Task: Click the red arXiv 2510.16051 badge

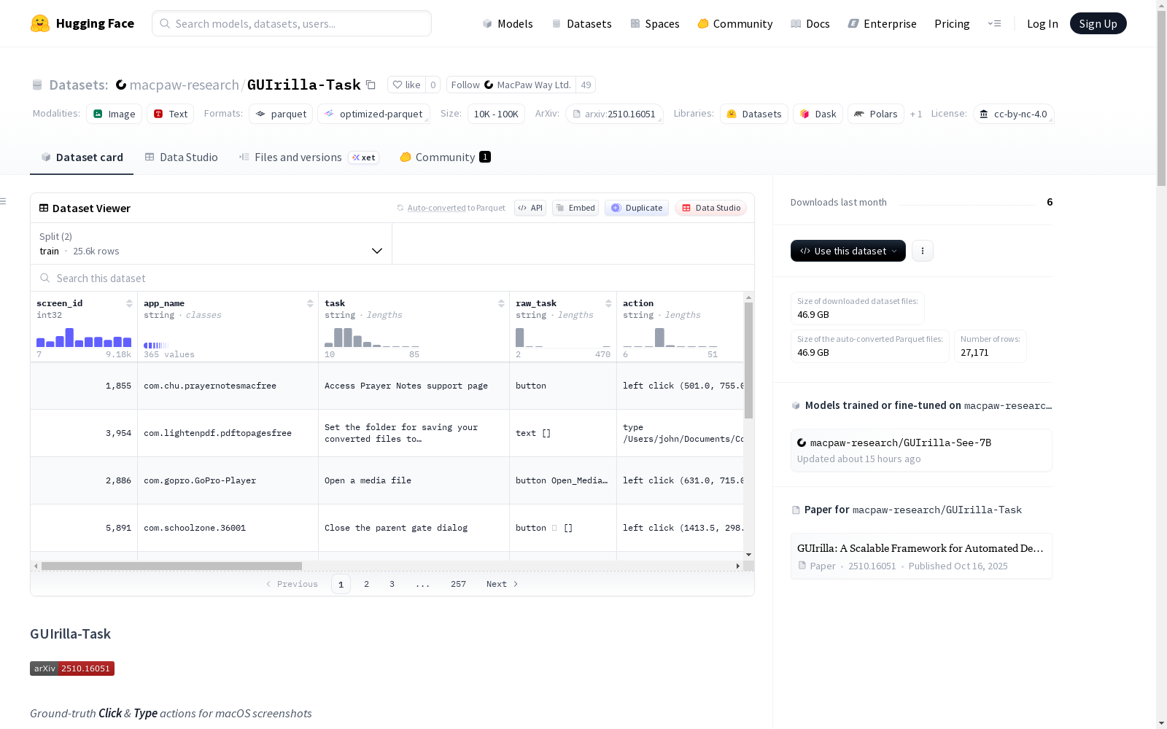Action: click(72, 668)
